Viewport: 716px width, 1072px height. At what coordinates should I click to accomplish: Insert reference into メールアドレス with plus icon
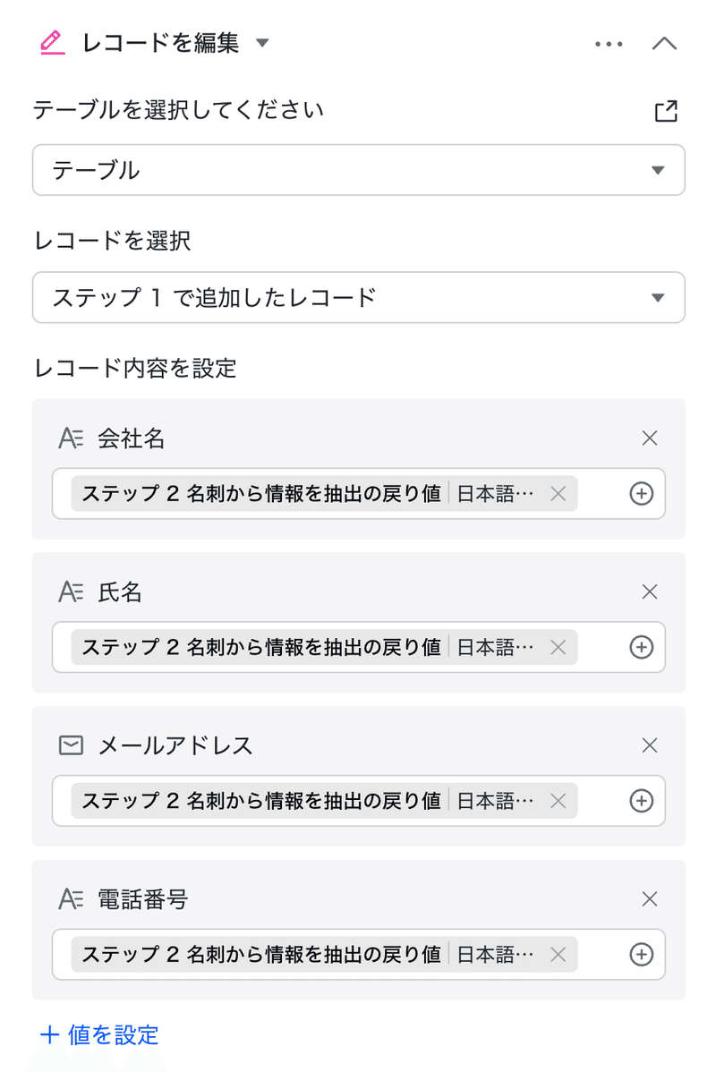[641, 801]
